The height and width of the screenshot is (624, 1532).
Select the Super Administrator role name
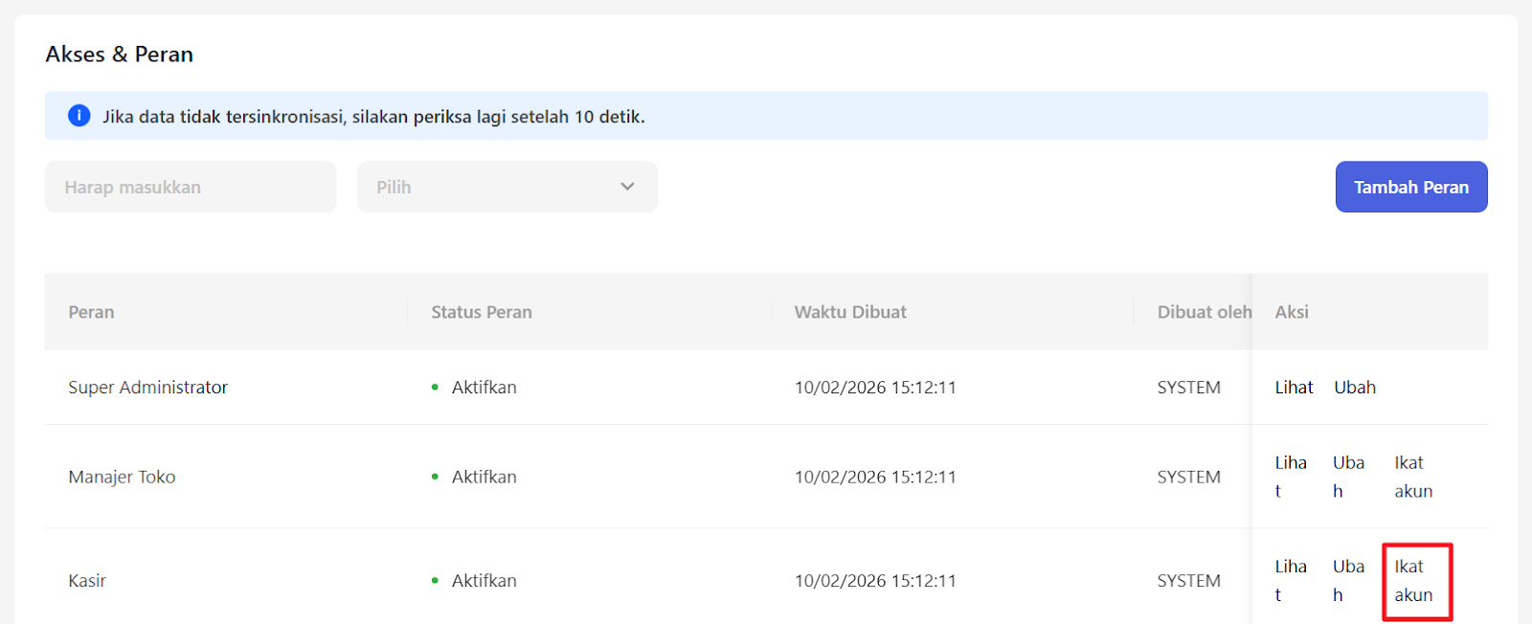point(147,388)
